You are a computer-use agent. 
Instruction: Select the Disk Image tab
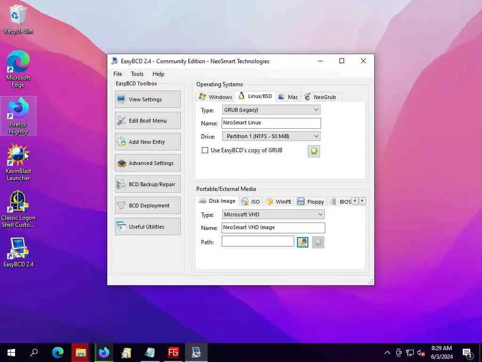point(217,201)
